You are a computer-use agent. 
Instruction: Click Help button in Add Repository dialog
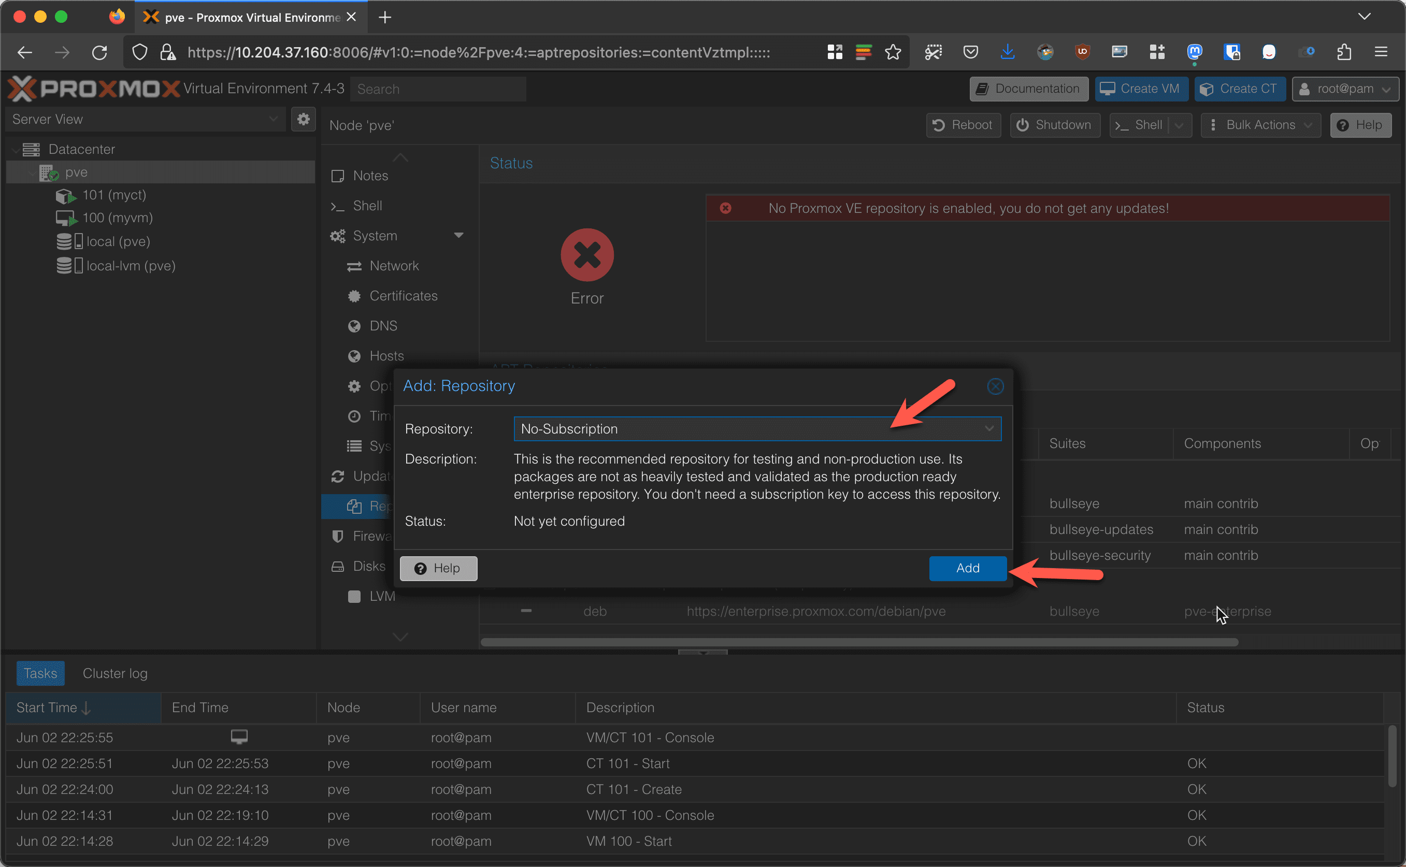(438, 568)
